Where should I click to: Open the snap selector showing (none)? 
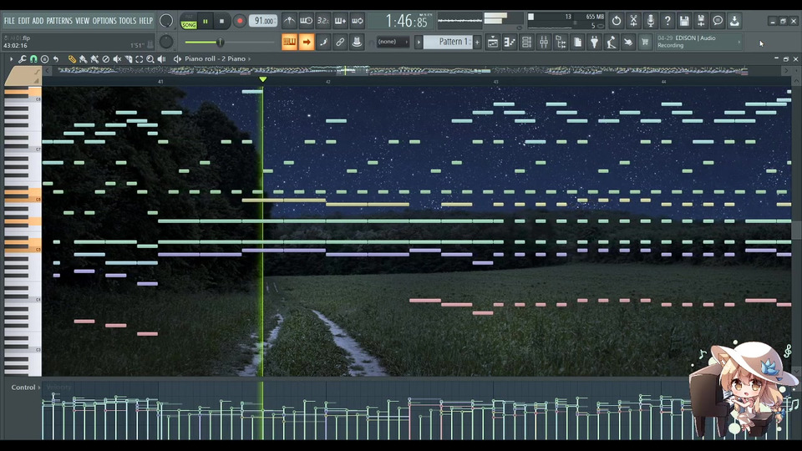click(393, 42)
